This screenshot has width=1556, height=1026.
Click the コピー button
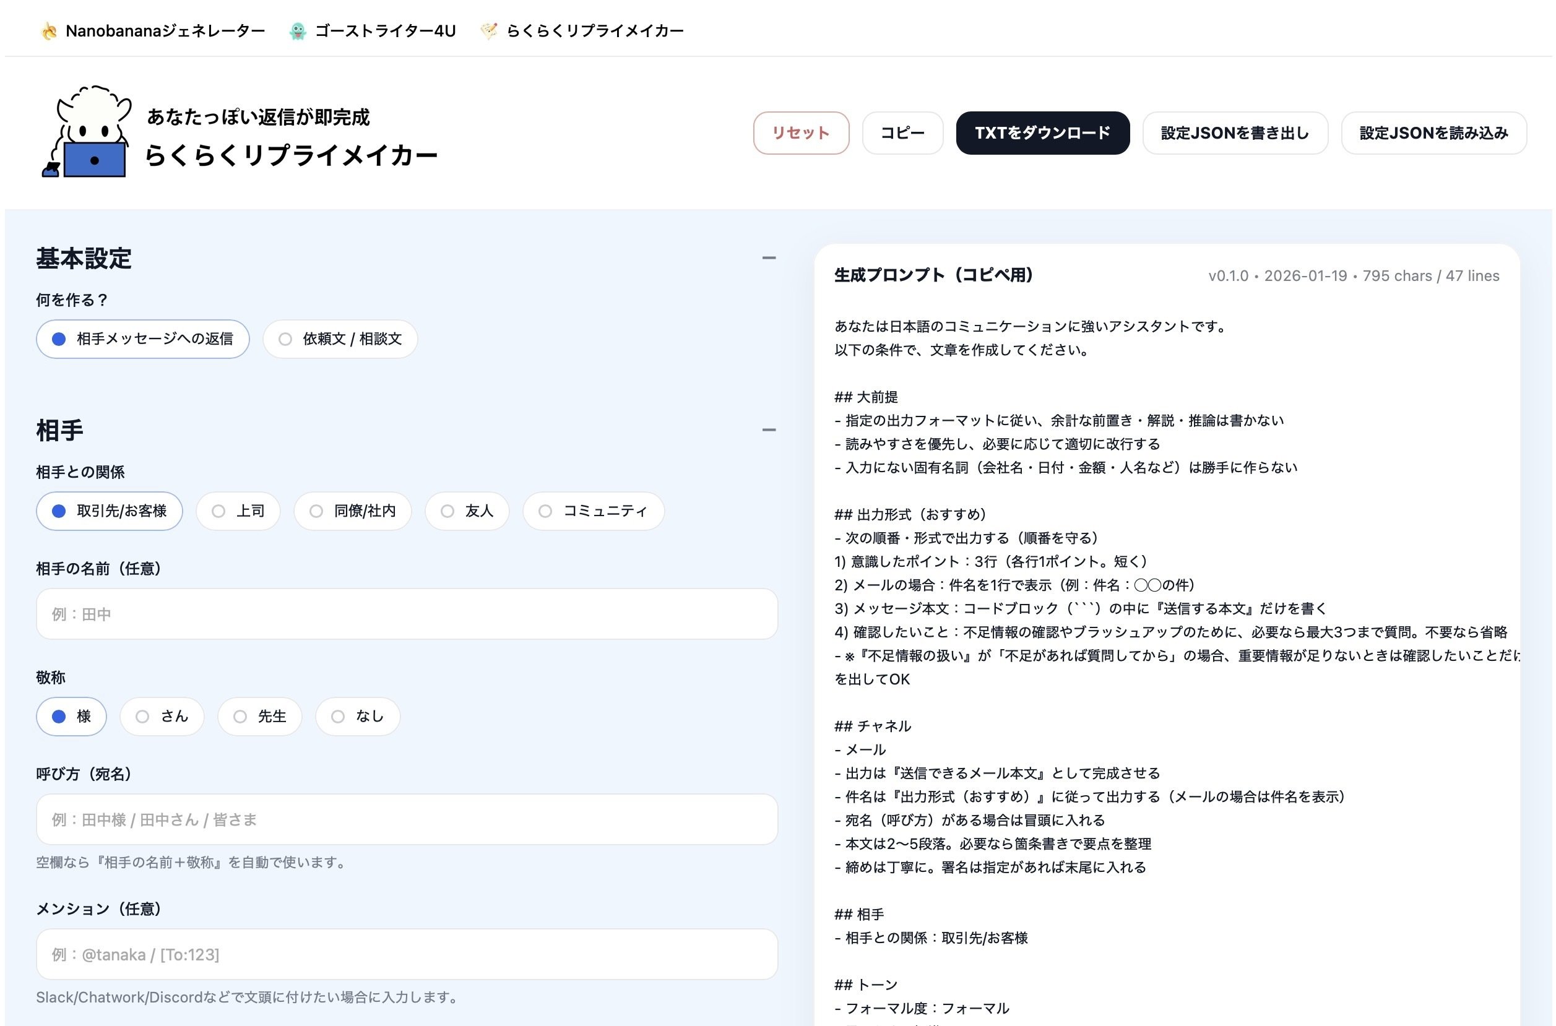point(902,133)
